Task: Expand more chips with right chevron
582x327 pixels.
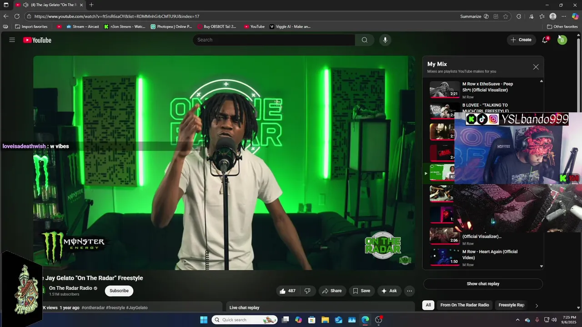Action: click(537, 306)
